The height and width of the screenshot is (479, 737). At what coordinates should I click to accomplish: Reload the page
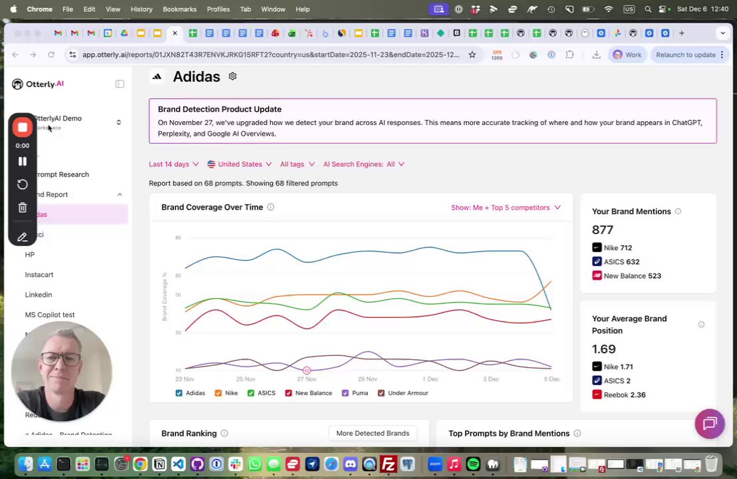pyautogui.click(x=51, y=55)
